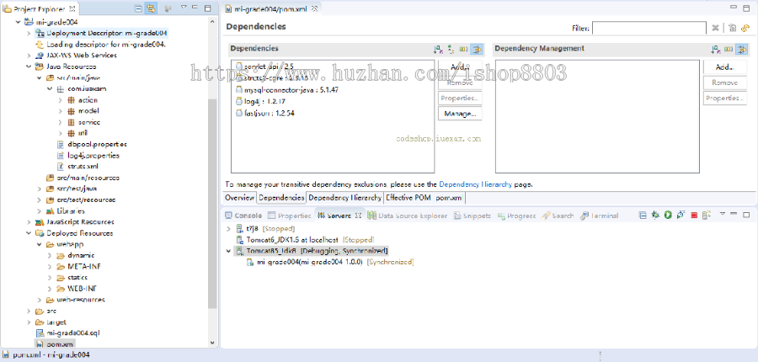Viewport: 758px width, 362px height.
Task: Sort Dependency Management list icon
Action: point(715,49)
